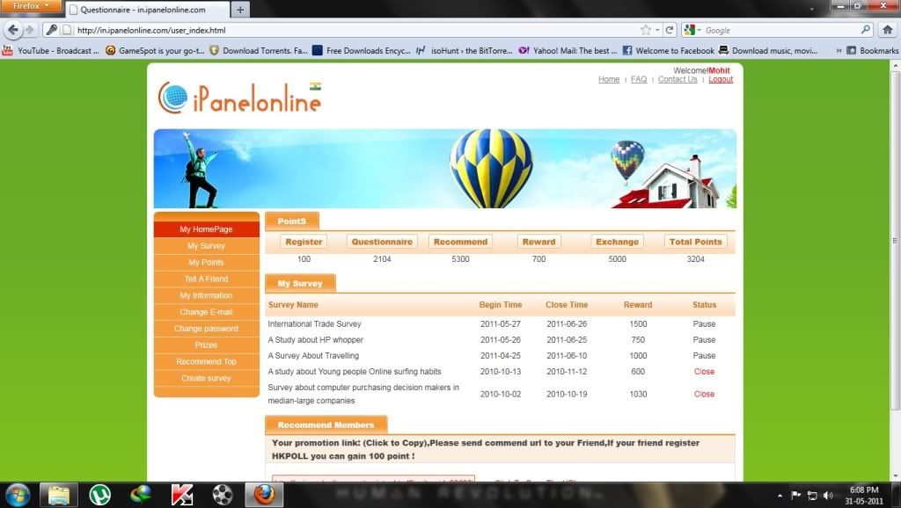901x508 pixels.
Task: Click the Recommend points button
Action: (x=460, y=242)
